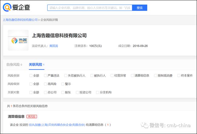Toggle the 分支机构 checkbox
Screen dimensions: 197x134
pyautogui.click(x=97, y=92)
